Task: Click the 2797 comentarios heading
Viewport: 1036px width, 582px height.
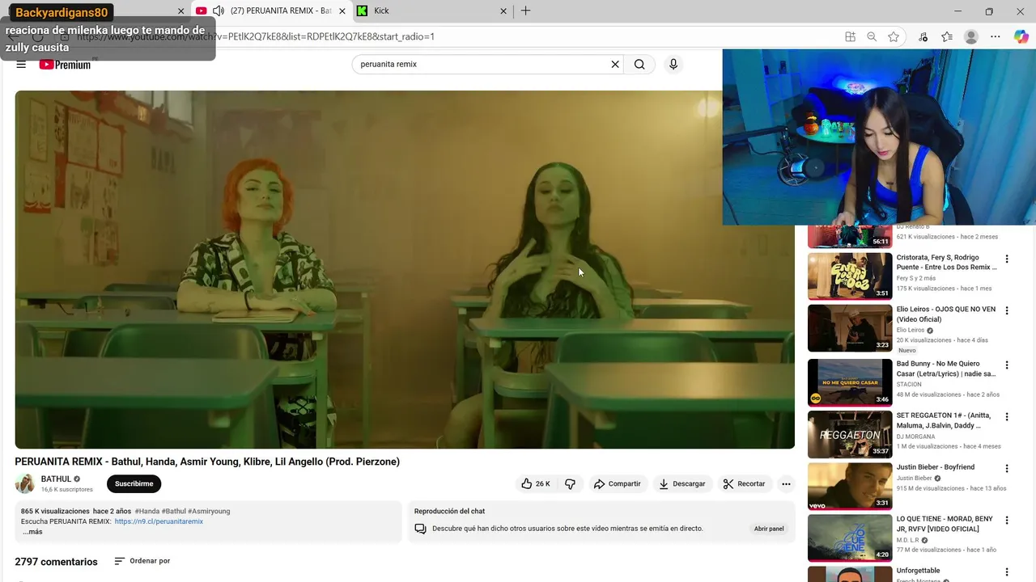Action: (56, 562)
